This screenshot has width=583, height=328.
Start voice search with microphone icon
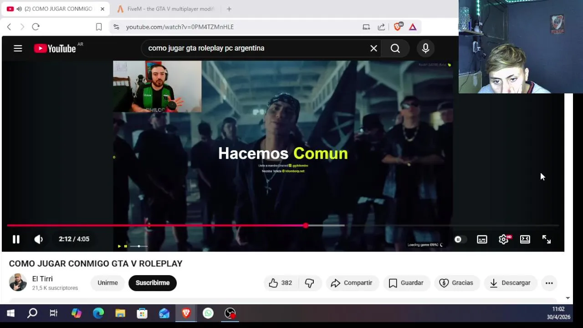click(425, 48)
